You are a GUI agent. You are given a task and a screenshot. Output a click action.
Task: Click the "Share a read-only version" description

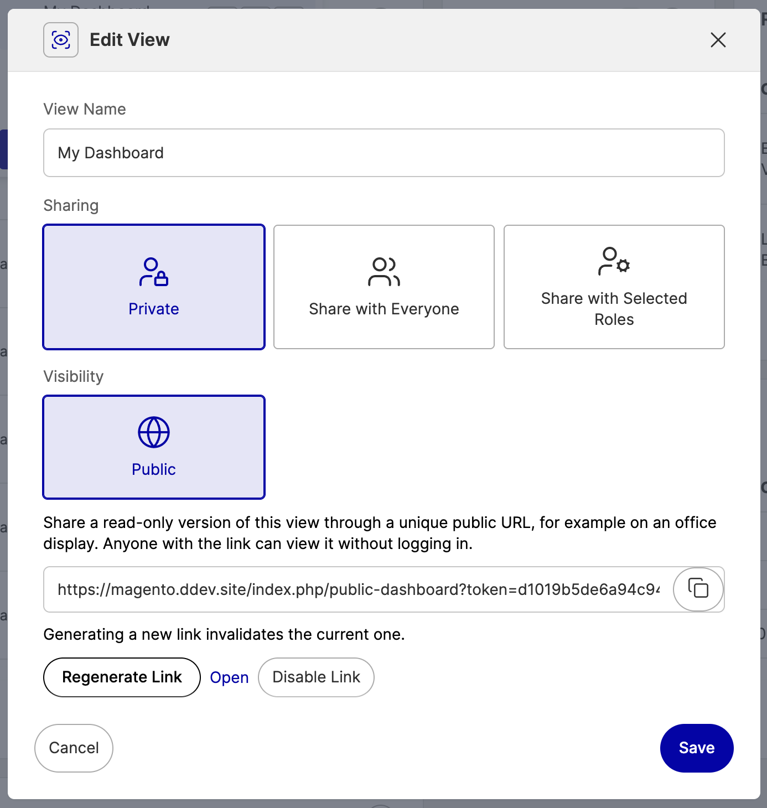(x=380, y=533)
